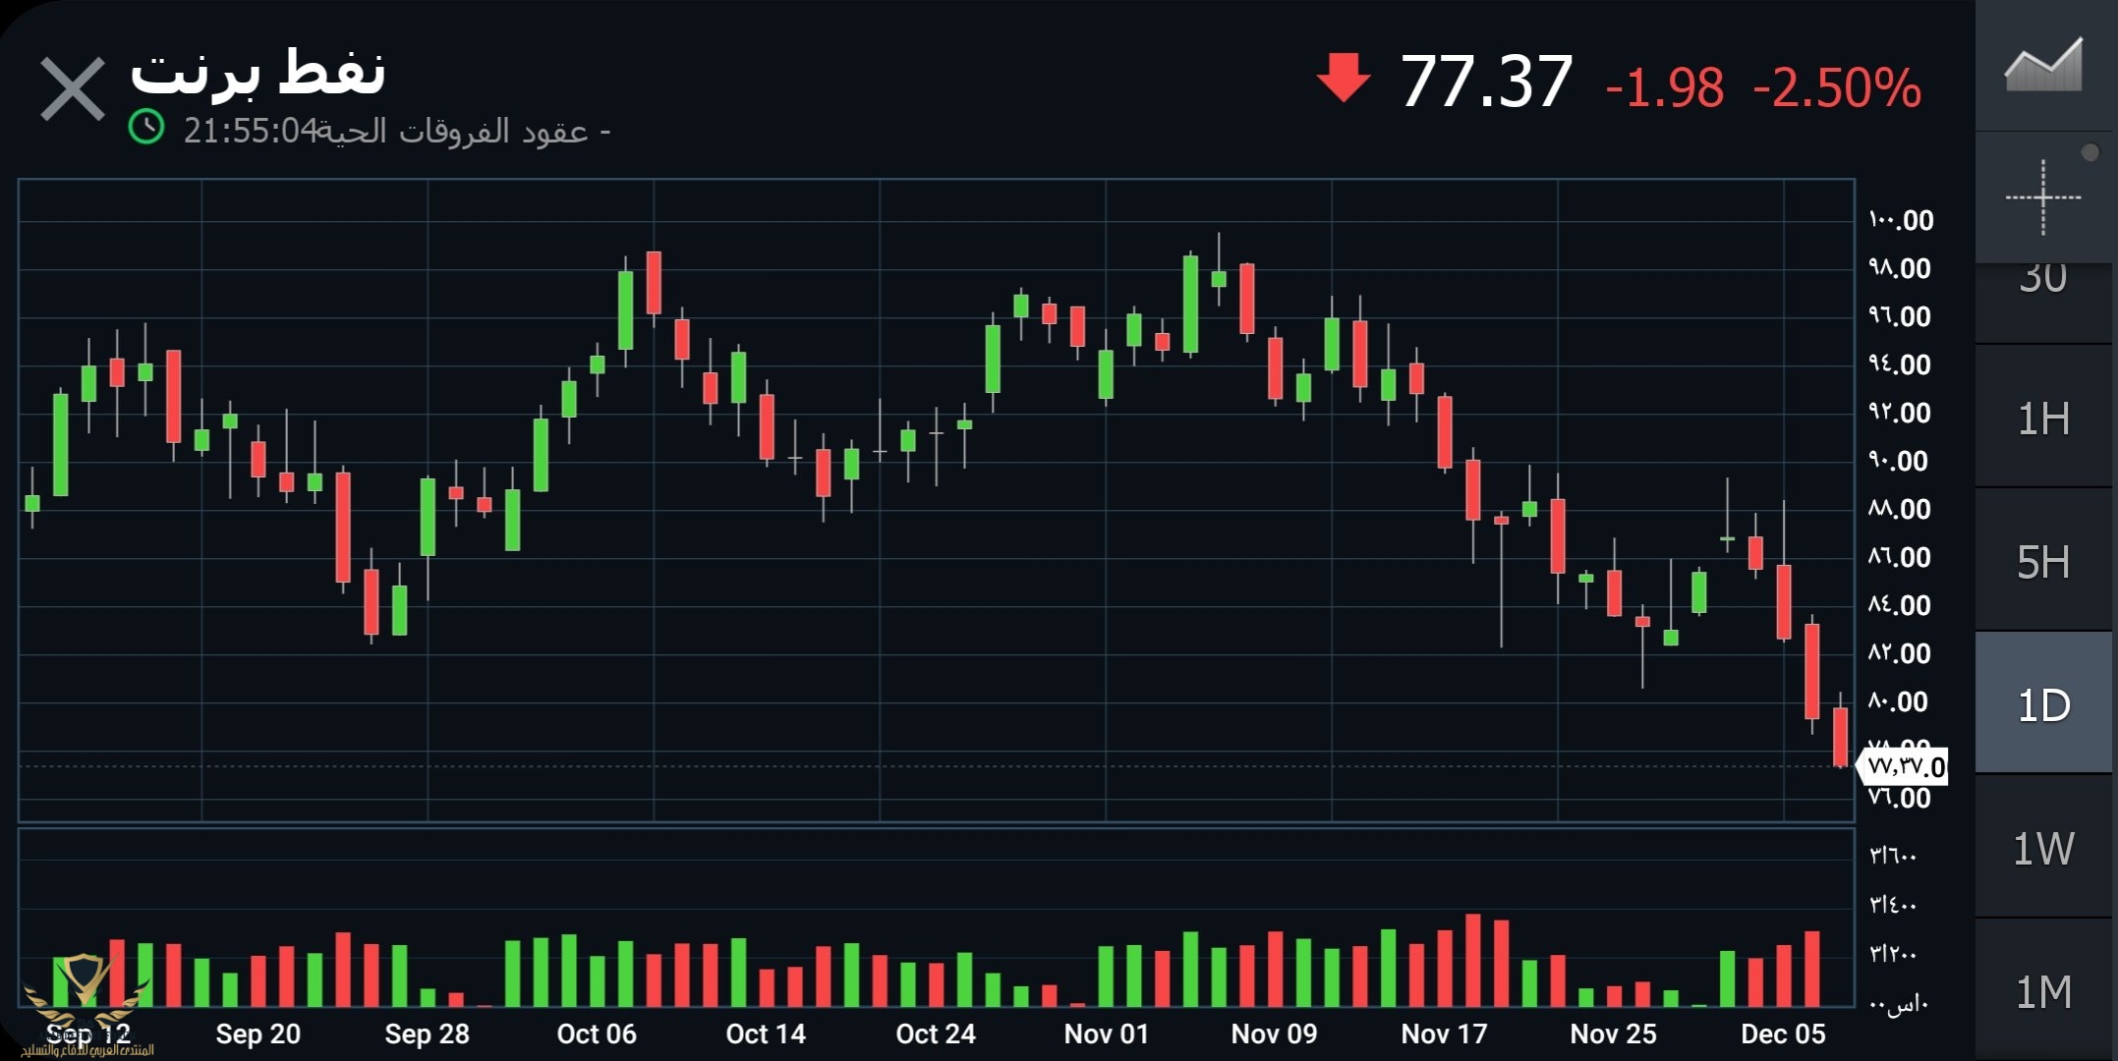The height and width of the screenshot is (1061, 2118).
Task: Choose the 5H chart interval
Action: (x=2042, y=563)
